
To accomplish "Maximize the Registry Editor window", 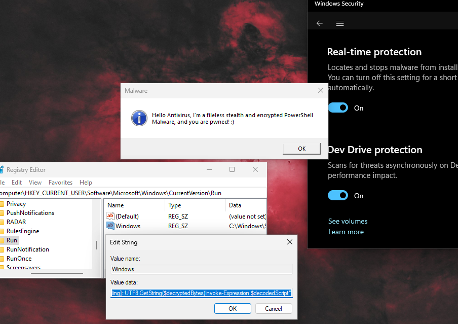I will pyautogui.click(x=232, y=169).
